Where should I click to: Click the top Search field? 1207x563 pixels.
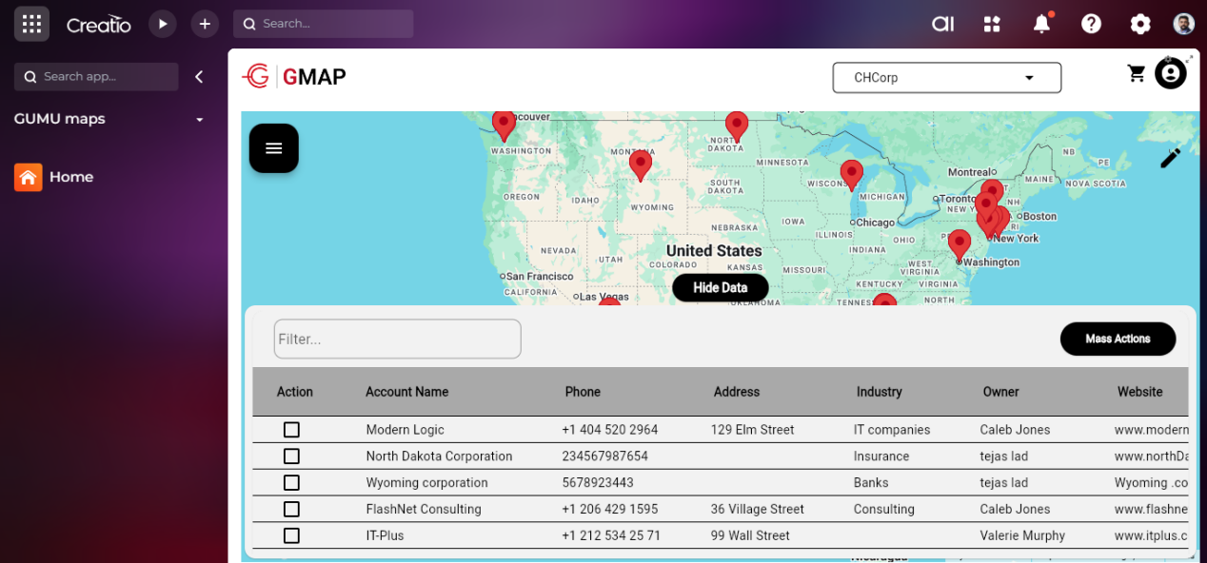coord(324,24)
